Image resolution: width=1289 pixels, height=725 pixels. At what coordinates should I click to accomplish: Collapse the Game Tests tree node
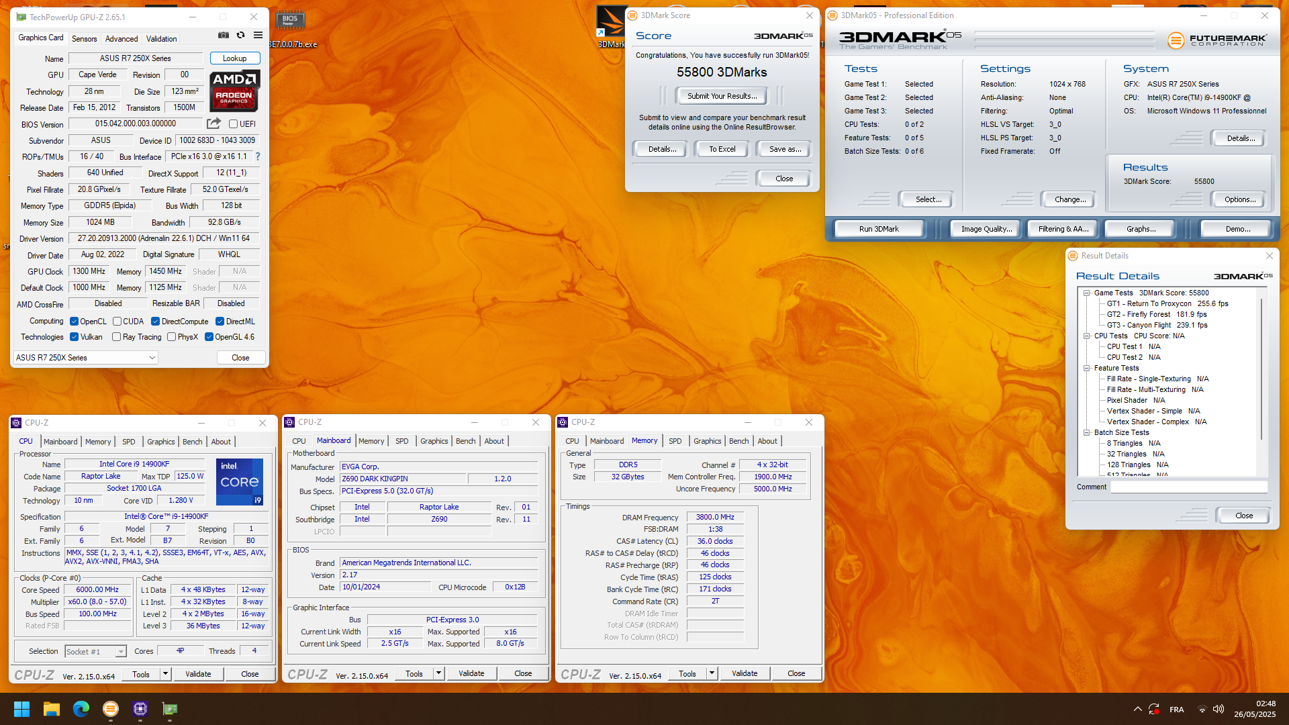1086,293
